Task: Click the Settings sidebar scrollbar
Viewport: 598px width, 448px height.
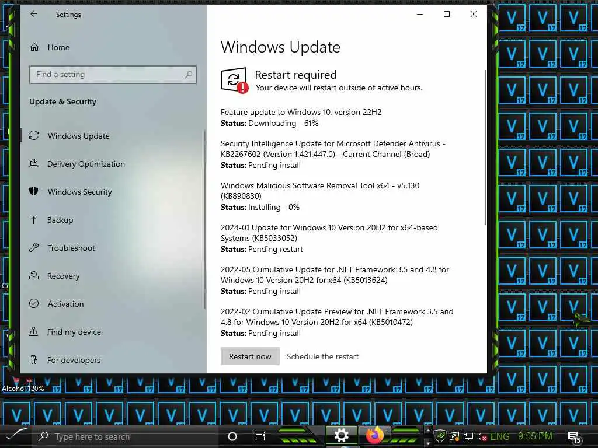Action: click(205, 219)
